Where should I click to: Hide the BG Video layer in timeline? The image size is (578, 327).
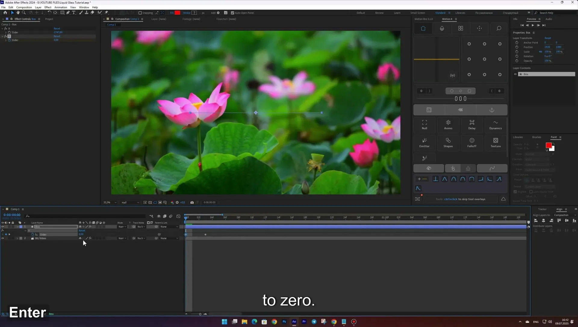point(3,238)
